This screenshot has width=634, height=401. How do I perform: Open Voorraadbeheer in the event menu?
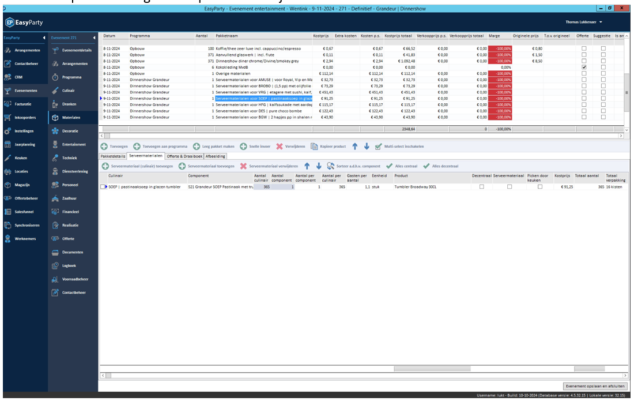pos(73,279)
